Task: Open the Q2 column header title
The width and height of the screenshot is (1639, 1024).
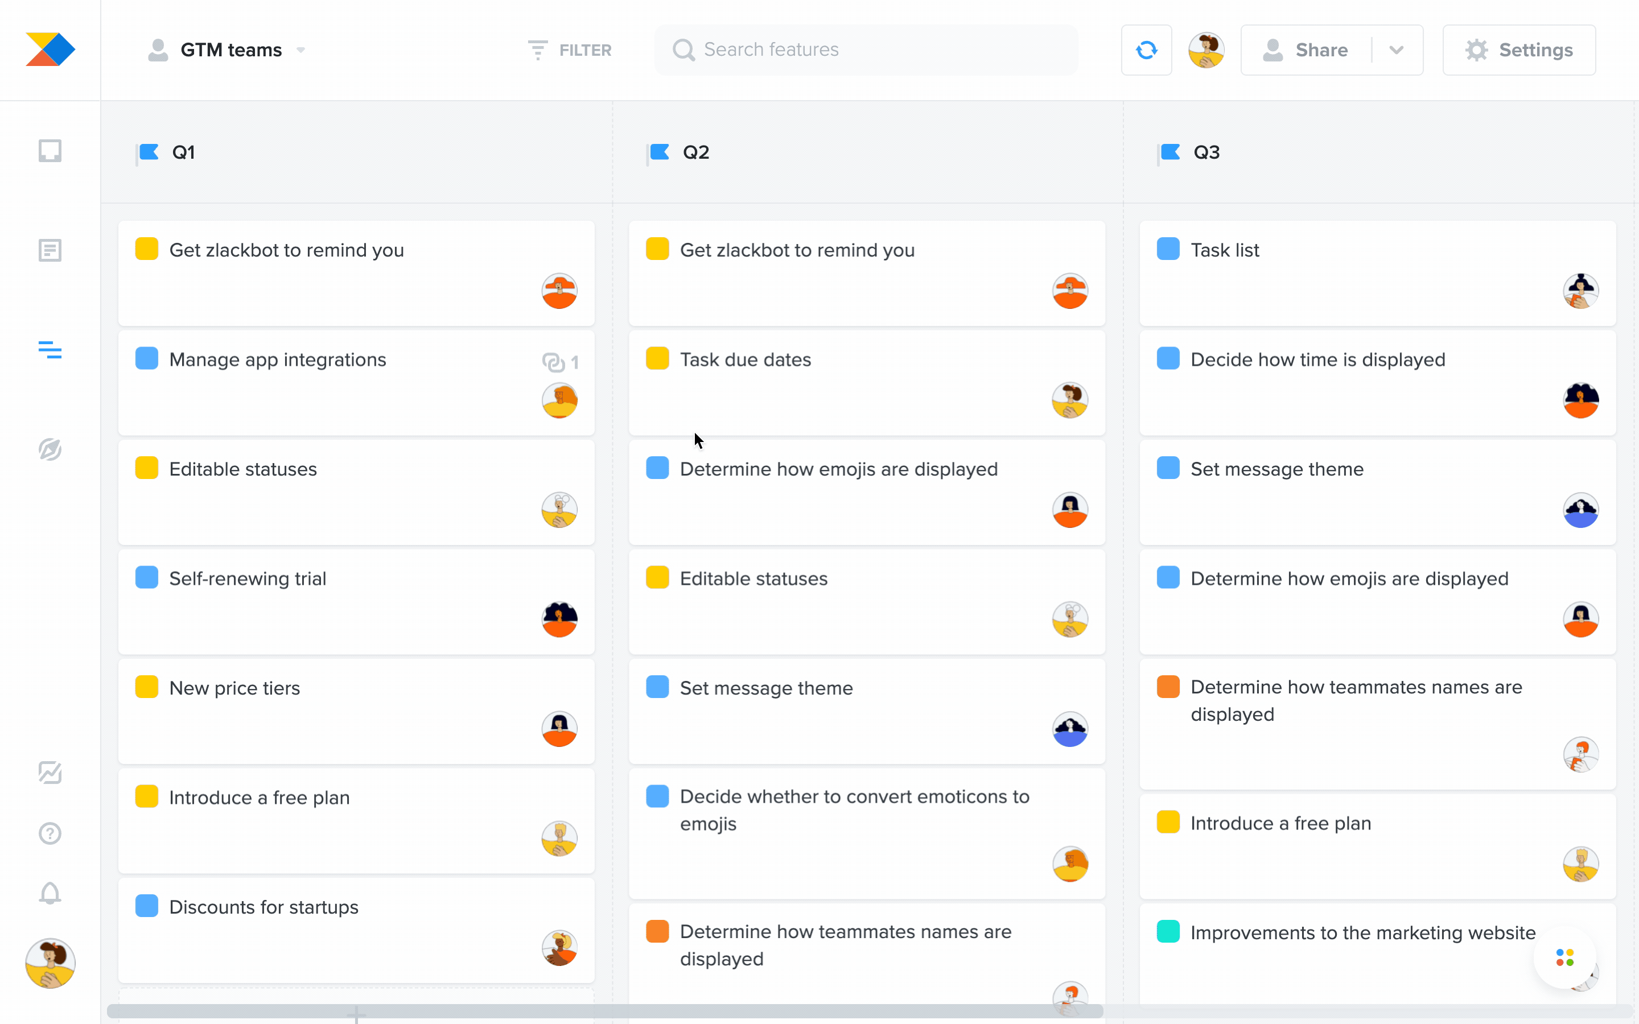Action: click(695, 153)
